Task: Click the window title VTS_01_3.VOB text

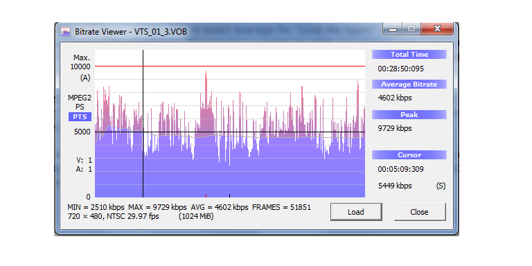Action: 161,32
